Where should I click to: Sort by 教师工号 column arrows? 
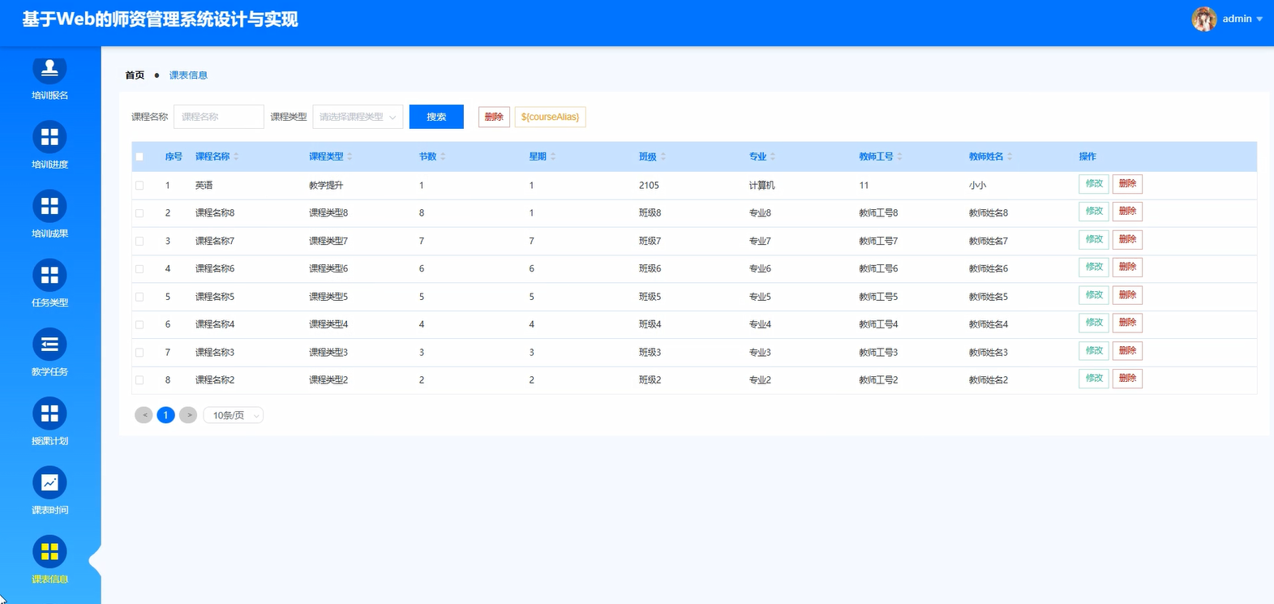[x=899, y=156]
